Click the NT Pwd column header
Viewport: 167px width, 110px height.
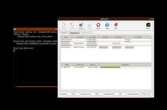138,37
